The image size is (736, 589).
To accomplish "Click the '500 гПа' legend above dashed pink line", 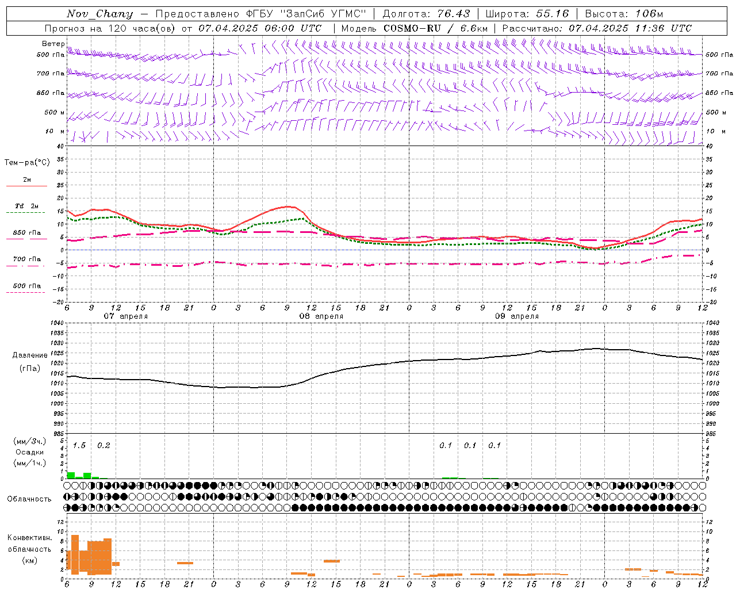I will (x=26, y=285).
